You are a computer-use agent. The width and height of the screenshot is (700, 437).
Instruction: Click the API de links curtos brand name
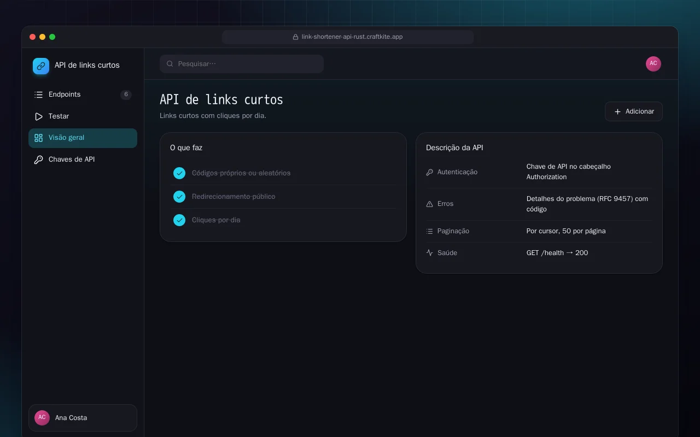[x=87, y=66]
